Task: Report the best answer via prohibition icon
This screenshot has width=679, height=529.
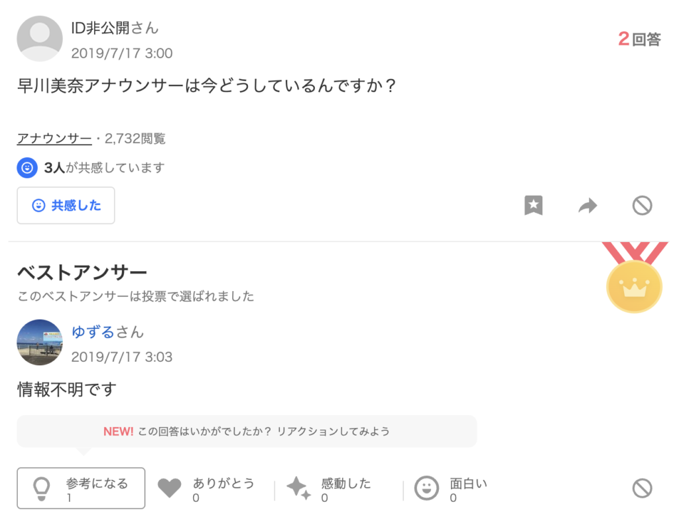Action: click(x=642, y=489)
